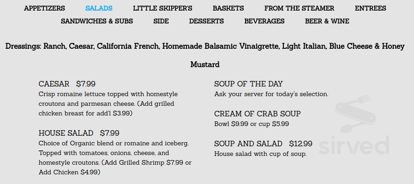414x184 pixels.
Task: Select the Salads menu tab
Action: coord(99,8)
